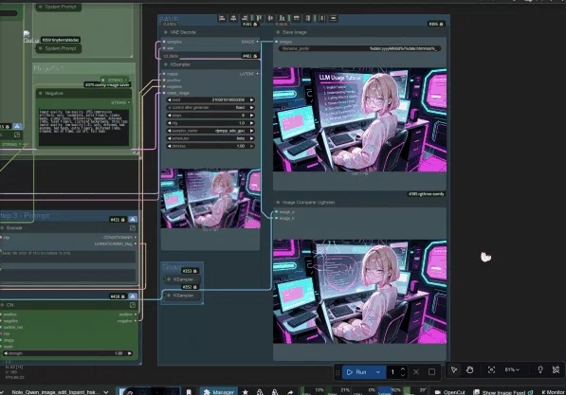Click the lightbulb icon in canvas toolbar
566x395 pixels.
coord(540,369)
